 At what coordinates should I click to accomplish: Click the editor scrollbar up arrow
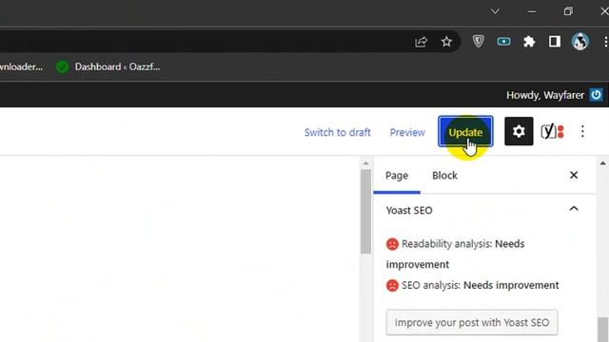click(x=365, y=163)
